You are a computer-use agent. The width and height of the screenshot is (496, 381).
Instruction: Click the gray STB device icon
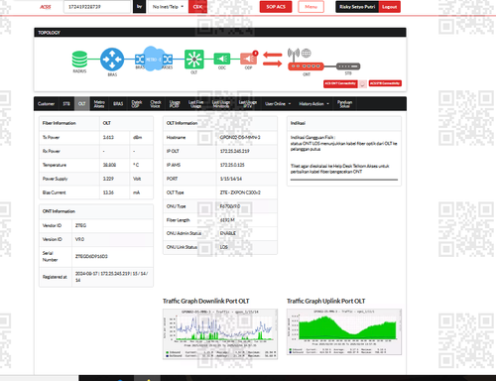tap(348, 66)
